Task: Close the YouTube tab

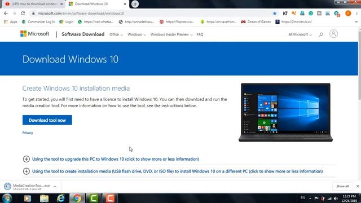Action: click(61, 4)
